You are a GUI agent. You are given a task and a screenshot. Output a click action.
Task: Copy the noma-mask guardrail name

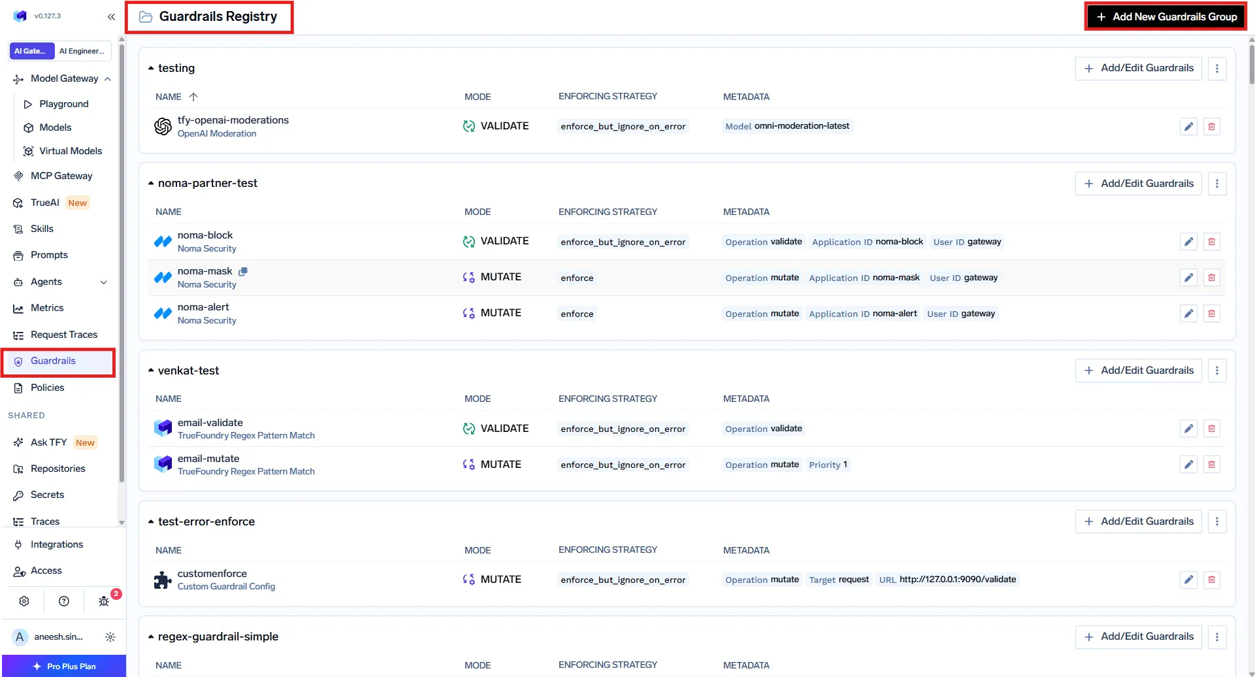[243, 271]
